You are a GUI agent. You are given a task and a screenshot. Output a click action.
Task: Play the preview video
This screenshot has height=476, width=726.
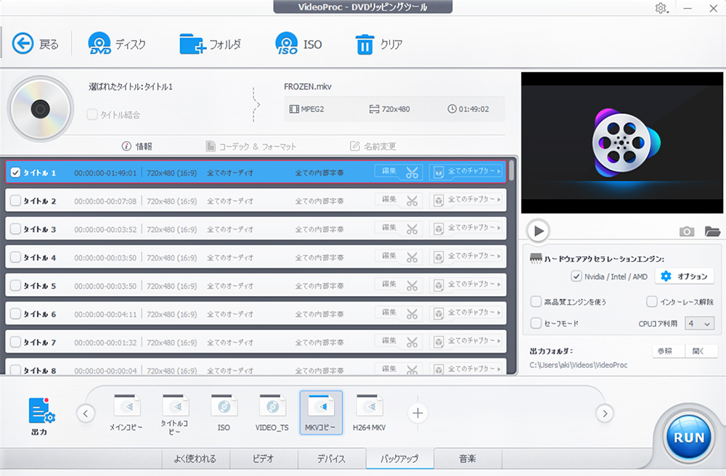[538, 231]
